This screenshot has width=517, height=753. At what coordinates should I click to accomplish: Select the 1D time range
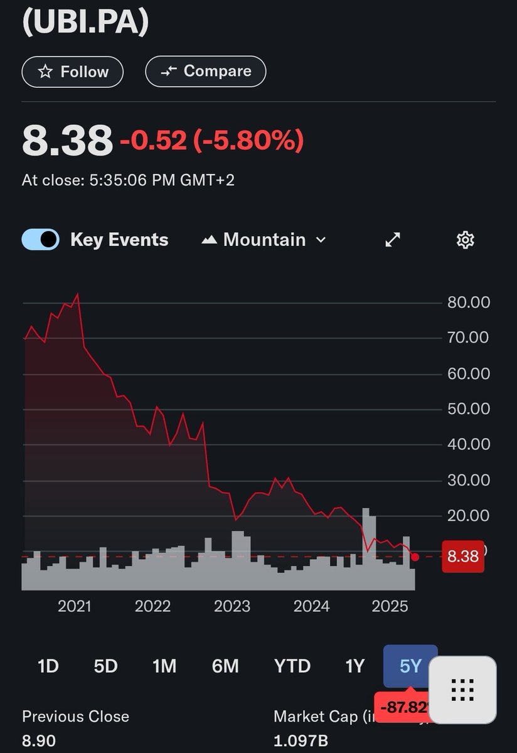(48, 666)
